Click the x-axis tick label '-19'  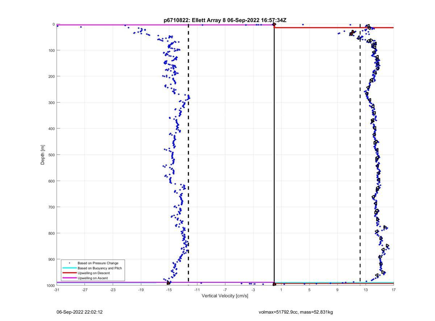[141, 290]
